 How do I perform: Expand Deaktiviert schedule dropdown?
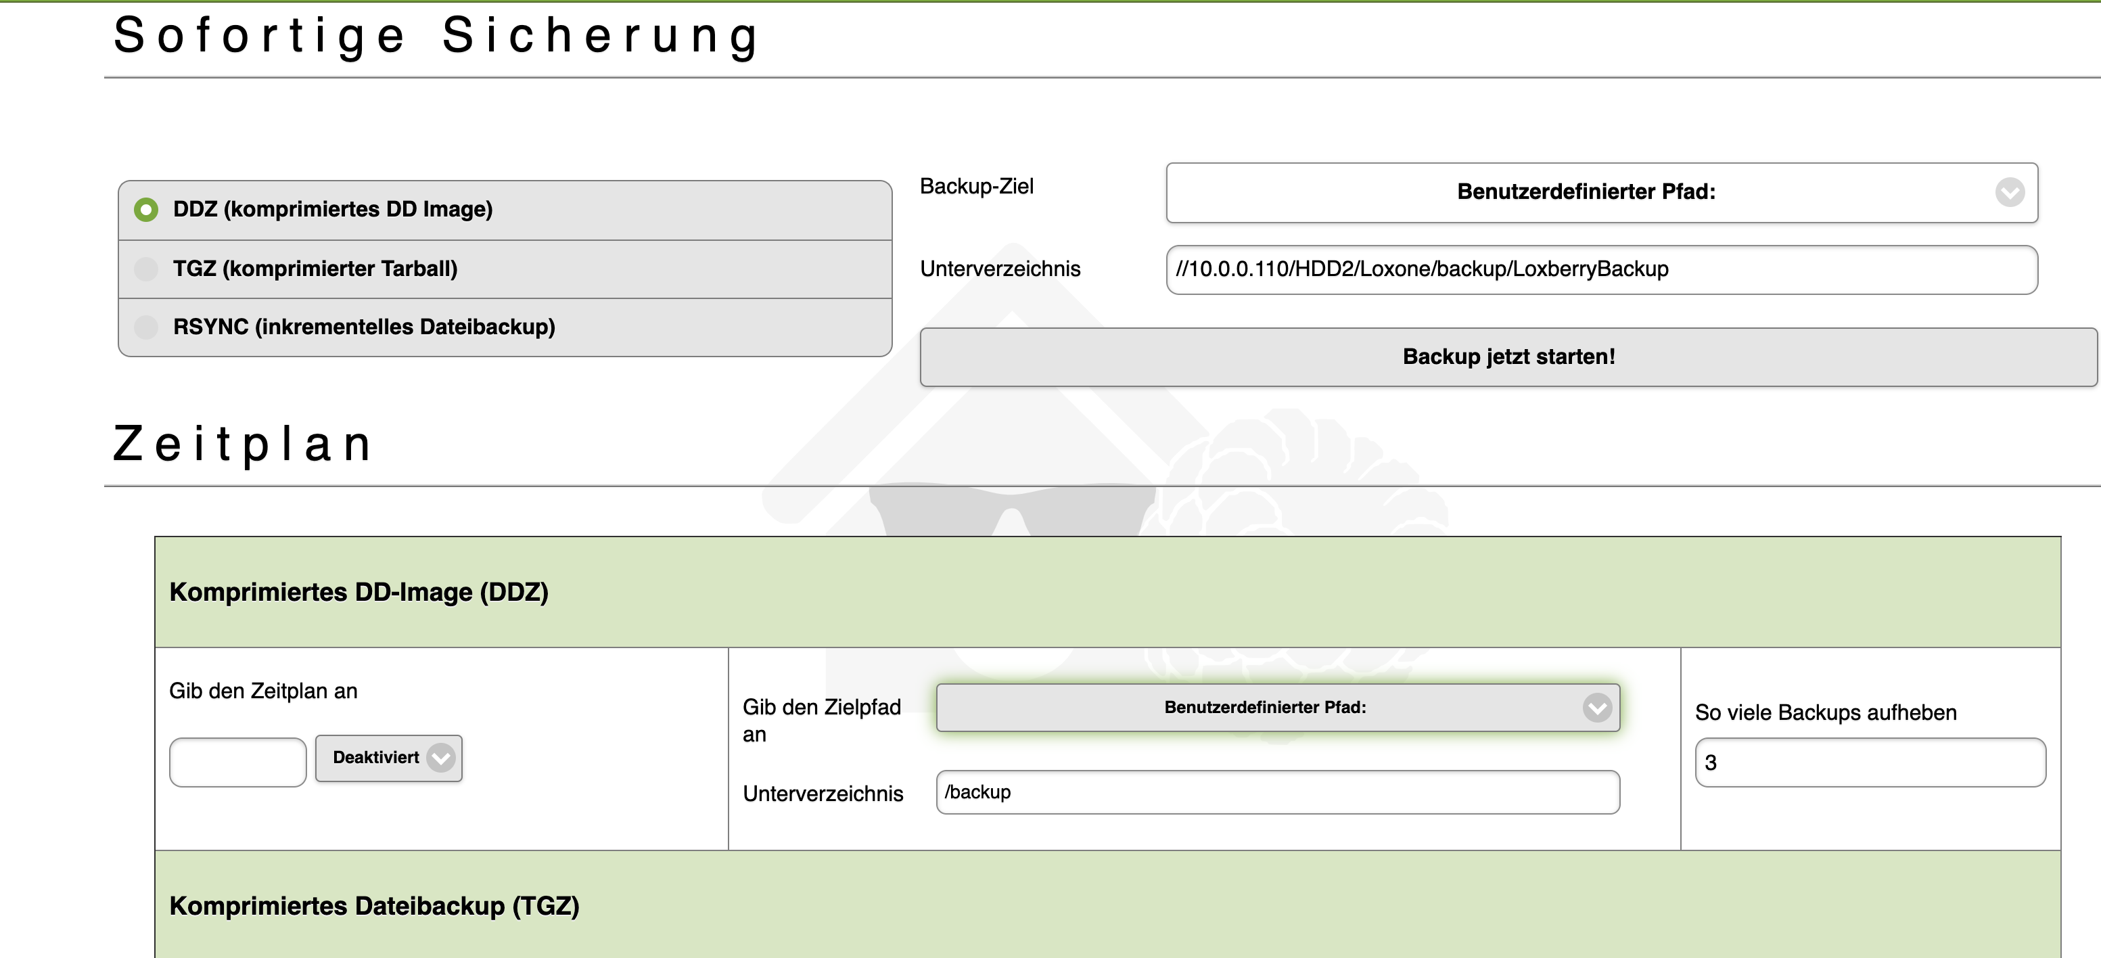point(390,757)
